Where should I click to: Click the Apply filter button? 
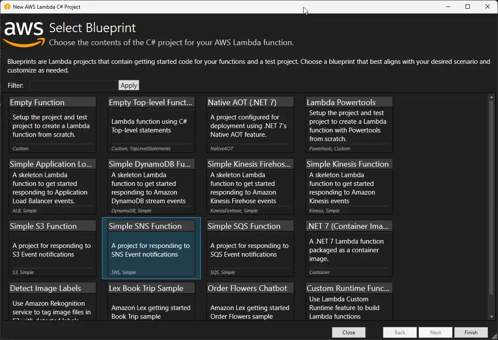[128, 85]
